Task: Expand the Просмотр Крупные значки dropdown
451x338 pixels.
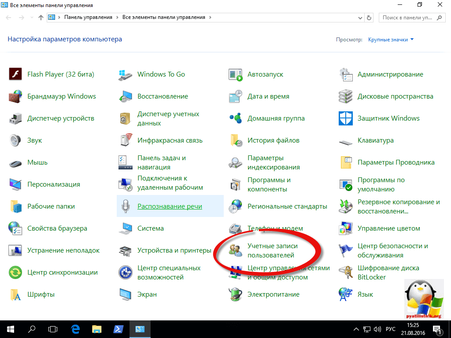Action: (391, 40)
